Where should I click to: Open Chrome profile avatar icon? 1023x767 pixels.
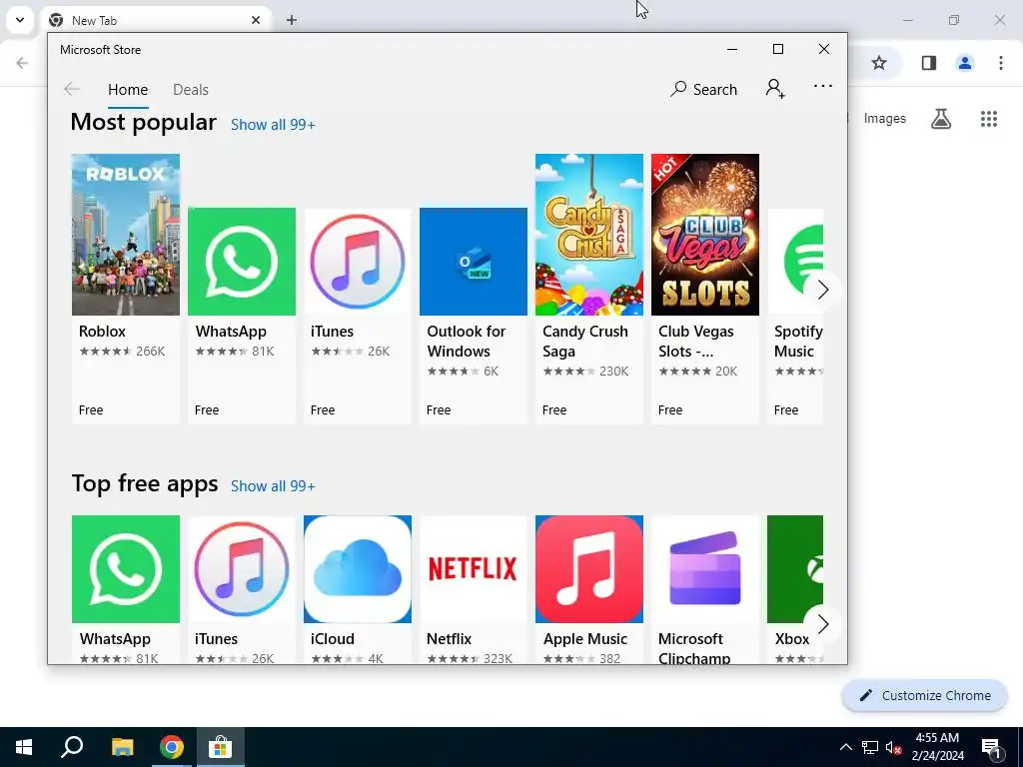(965, 63)
